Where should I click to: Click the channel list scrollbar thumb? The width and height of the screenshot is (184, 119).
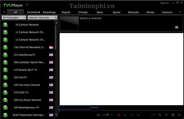coord(56,37)
